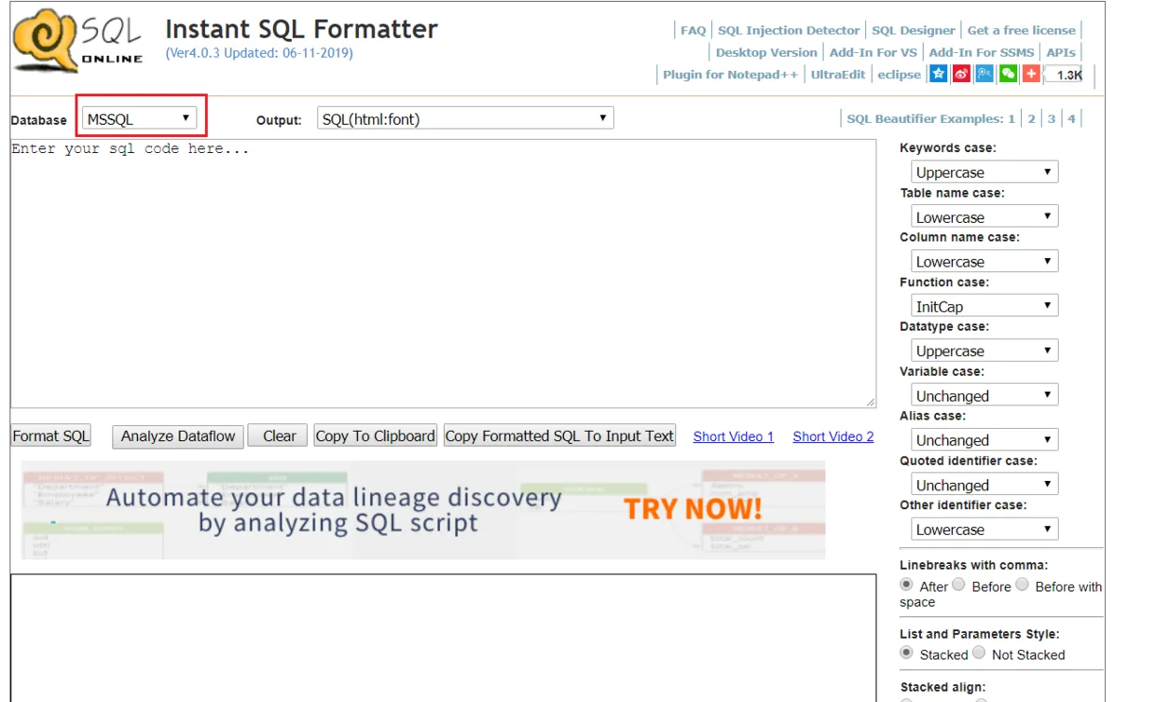The image size is (1156, 702).
Task: Open the Other identifier case dropdown
Action: click(x=984, y=530)
